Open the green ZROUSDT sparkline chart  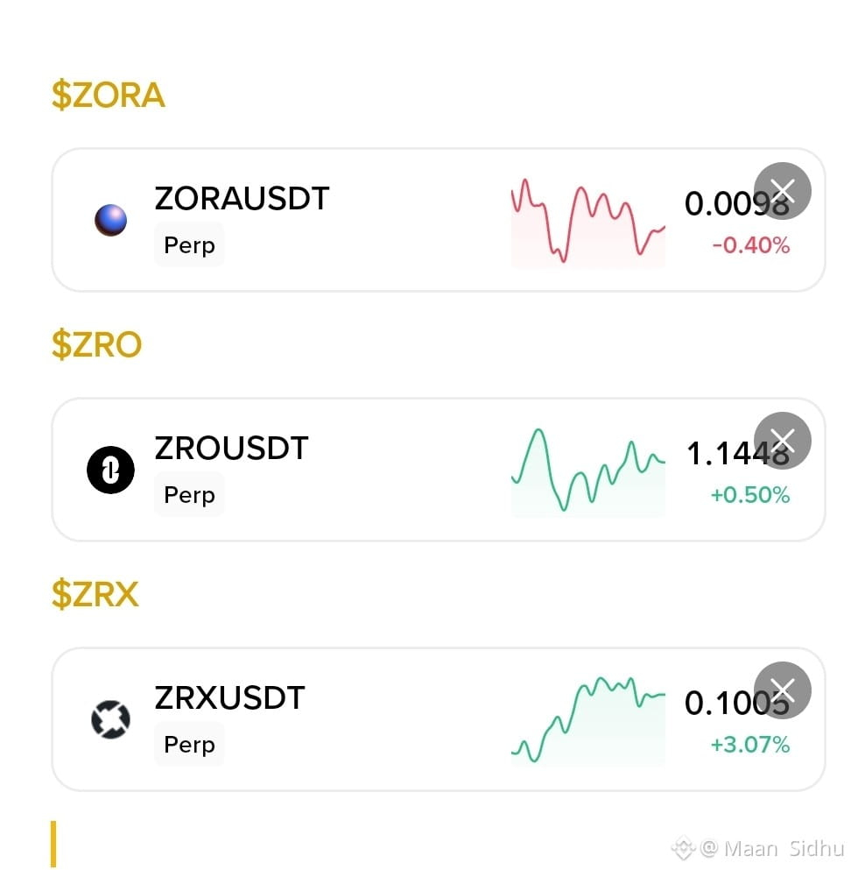[587, 472]
